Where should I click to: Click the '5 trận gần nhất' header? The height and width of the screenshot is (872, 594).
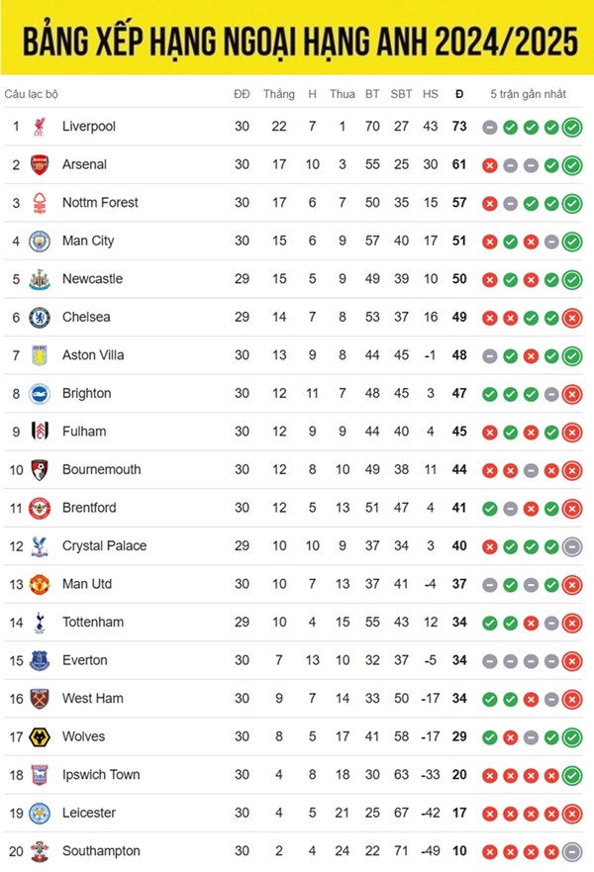529,94
